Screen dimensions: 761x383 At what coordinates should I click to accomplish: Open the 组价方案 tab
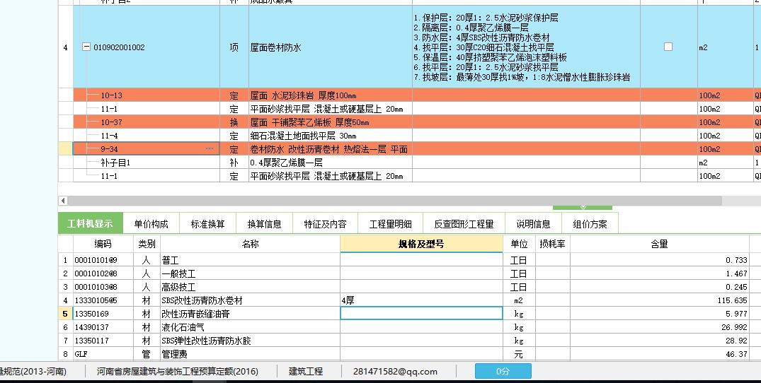click(x=590, y=224)
